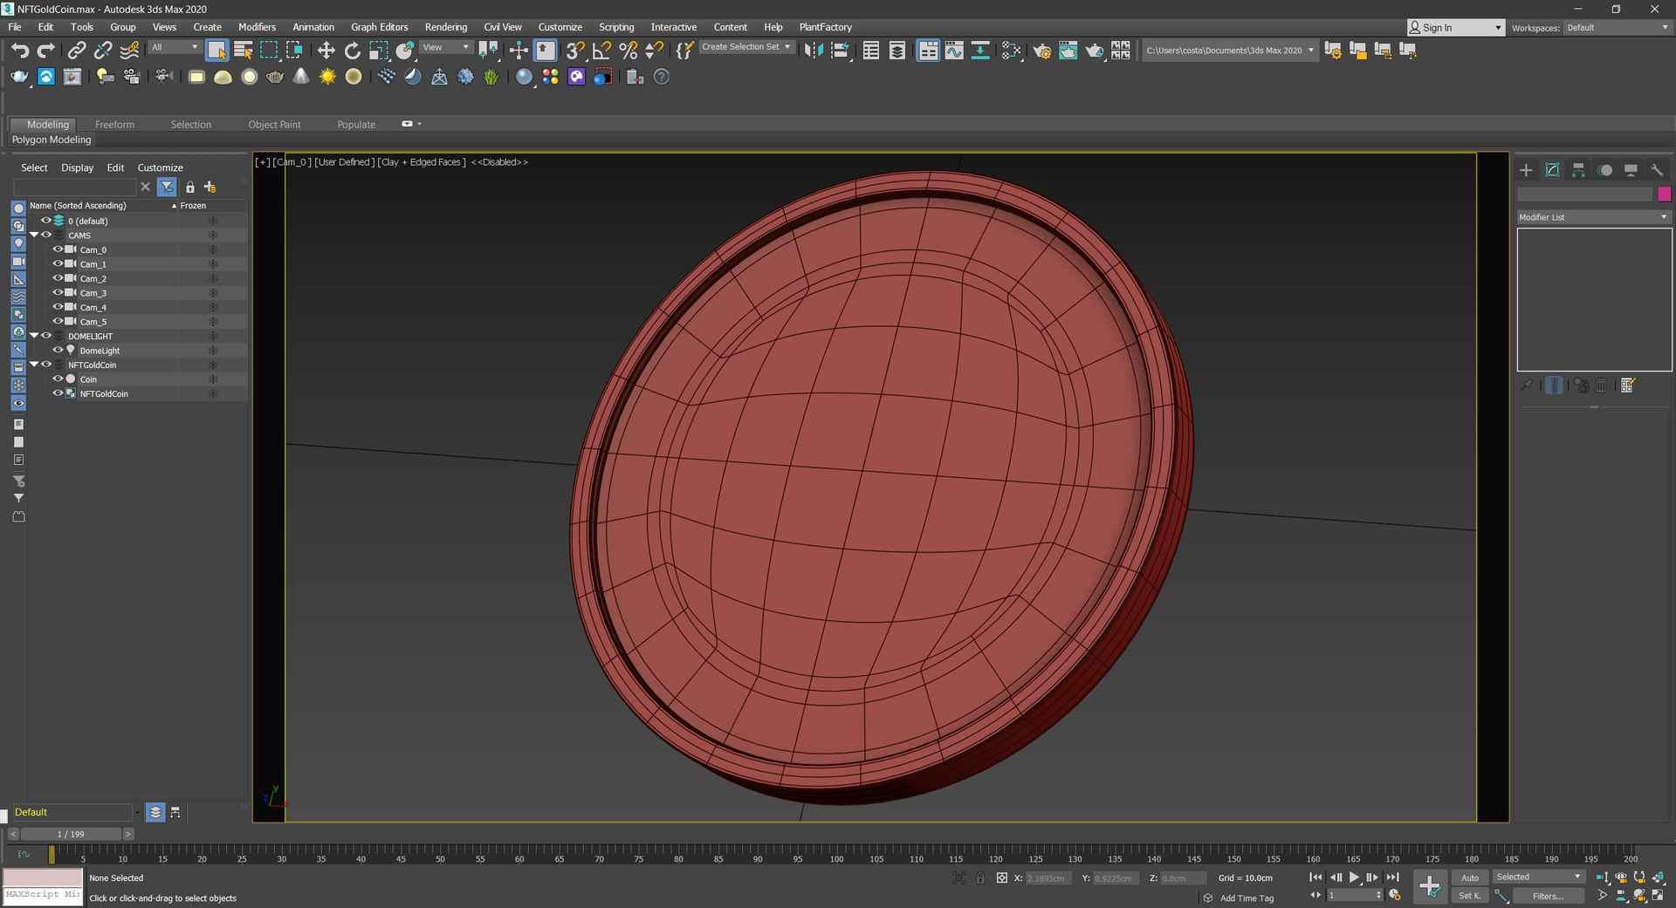Open Rendered Frame Window icon
This screenshot has width=1676, height=908.
pyautogui.click(x=1068, y=51)
